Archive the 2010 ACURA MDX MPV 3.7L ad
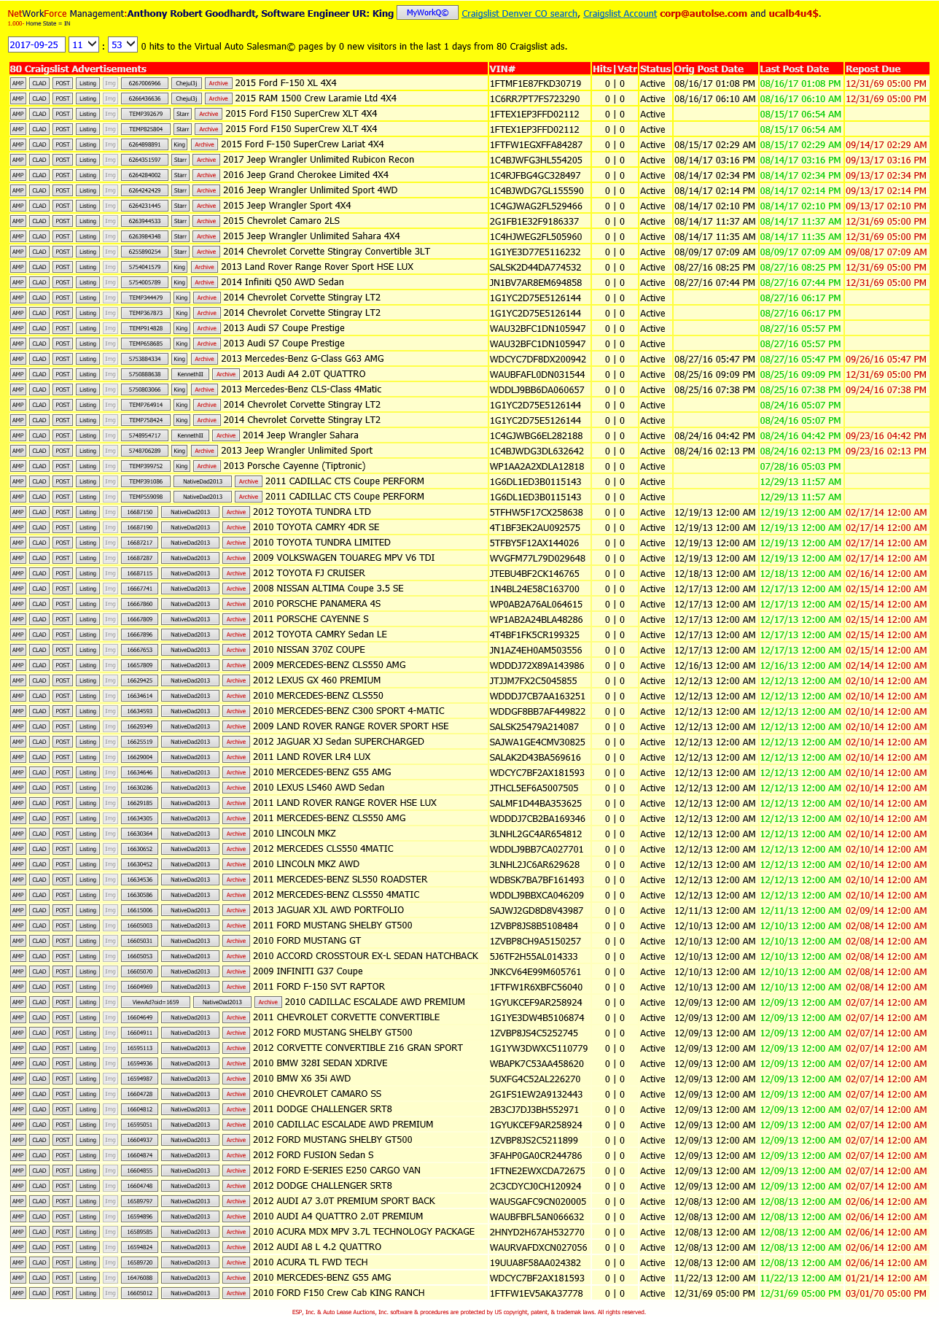 tap(236, 1232)
